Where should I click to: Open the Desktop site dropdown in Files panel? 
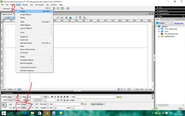(x=164, y=23)
